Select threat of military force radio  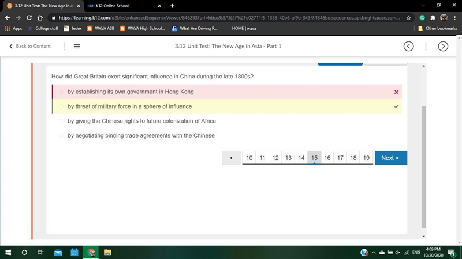point(61,106)
